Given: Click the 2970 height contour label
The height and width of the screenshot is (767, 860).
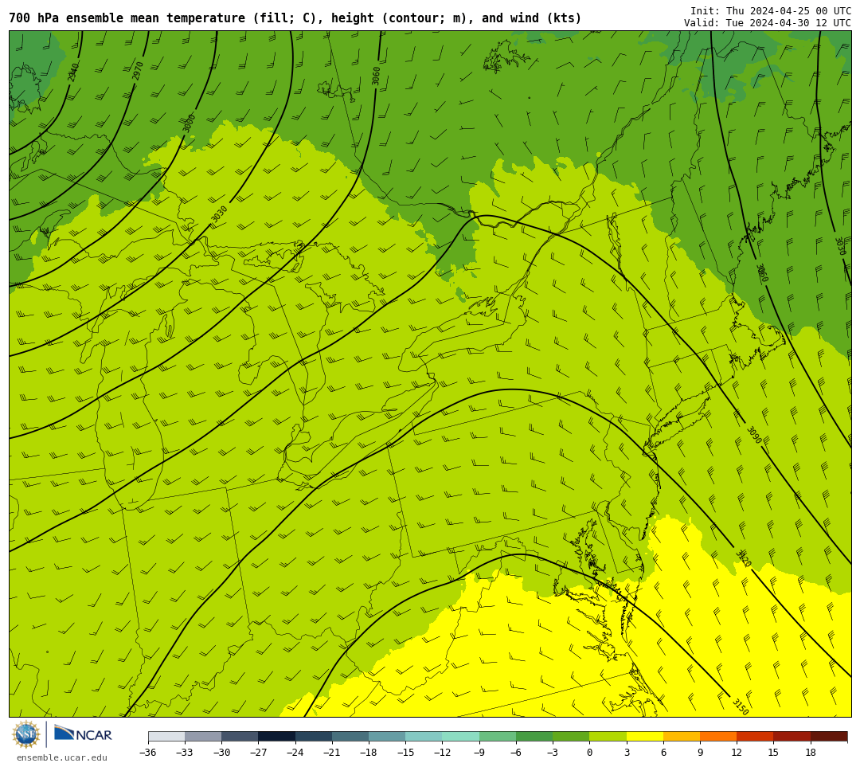Looking at the screenshot, I should 138,72.
